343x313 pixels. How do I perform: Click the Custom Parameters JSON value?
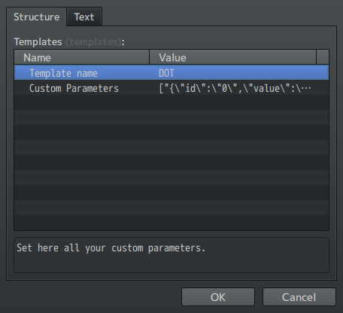(x=235, y=88)
